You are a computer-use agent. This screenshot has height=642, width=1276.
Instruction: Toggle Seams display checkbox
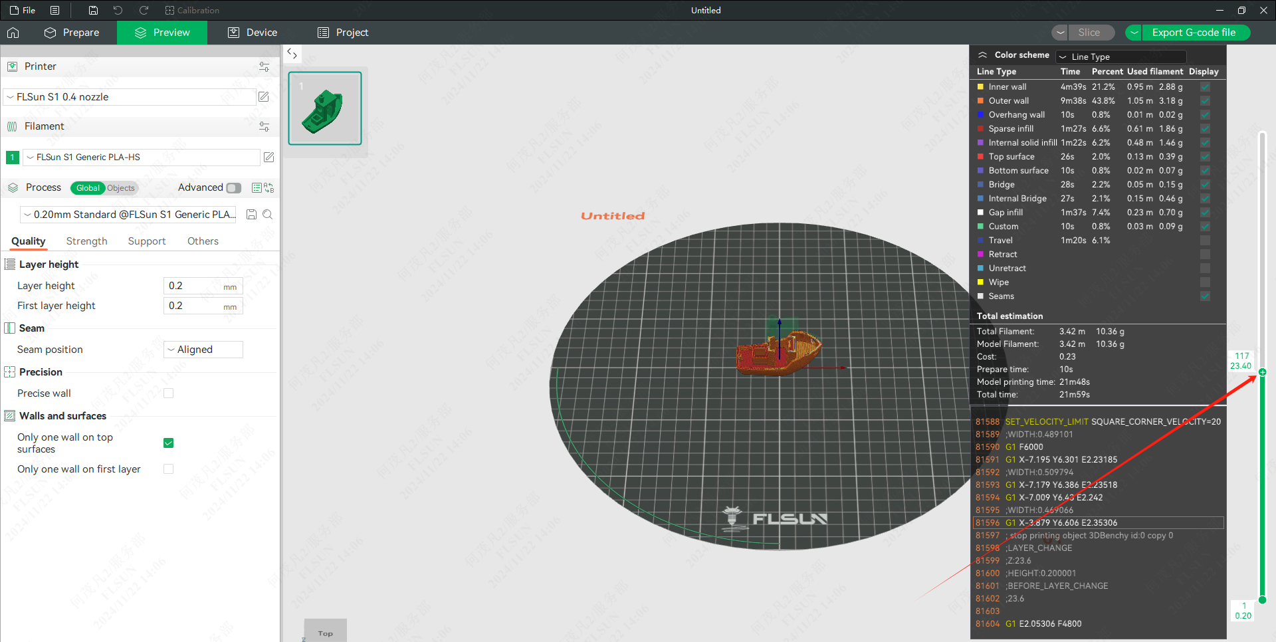pyautogui.click(x=1205, y=296)
